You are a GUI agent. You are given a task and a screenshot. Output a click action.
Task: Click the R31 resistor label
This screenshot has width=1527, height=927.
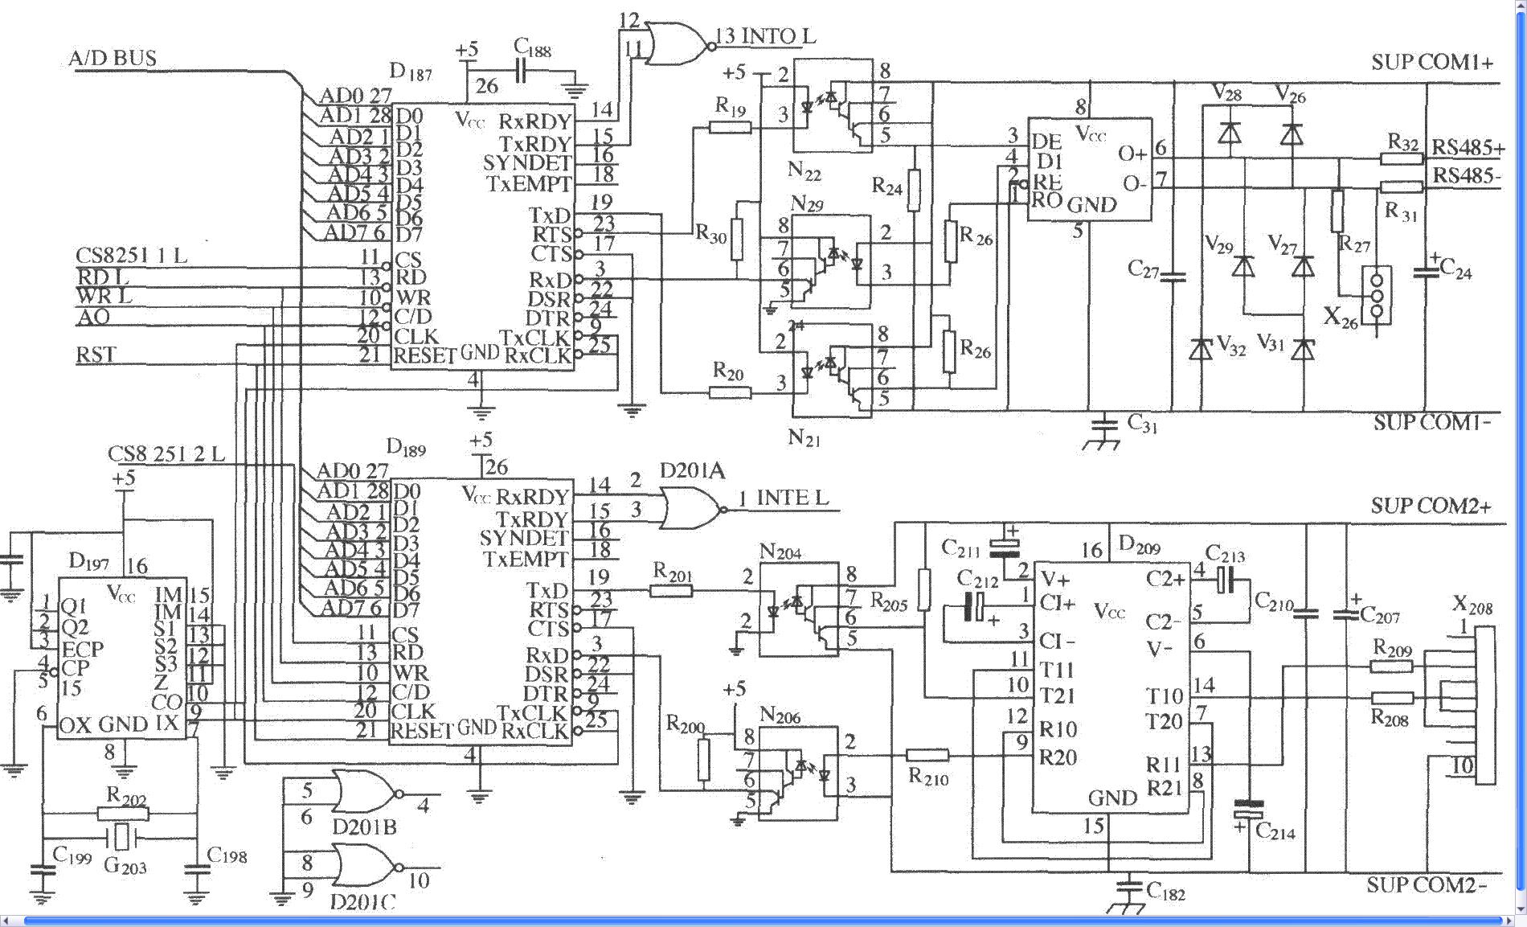[x=1402, y=212]
